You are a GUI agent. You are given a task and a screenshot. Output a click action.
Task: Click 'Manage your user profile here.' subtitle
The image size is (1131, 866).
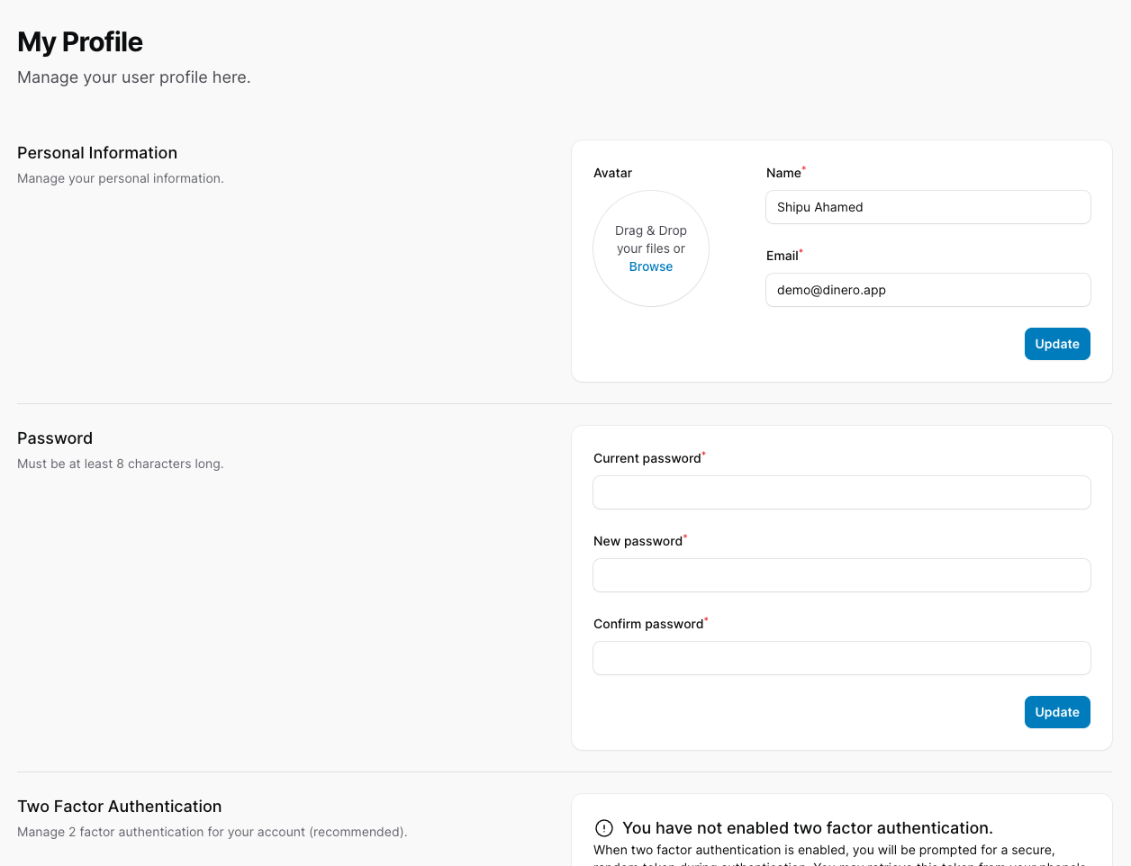[134, 77]
